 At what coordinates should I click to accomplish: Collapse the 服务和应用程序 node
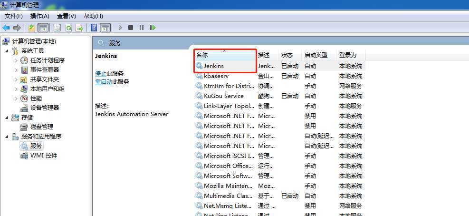click(7, 137)
